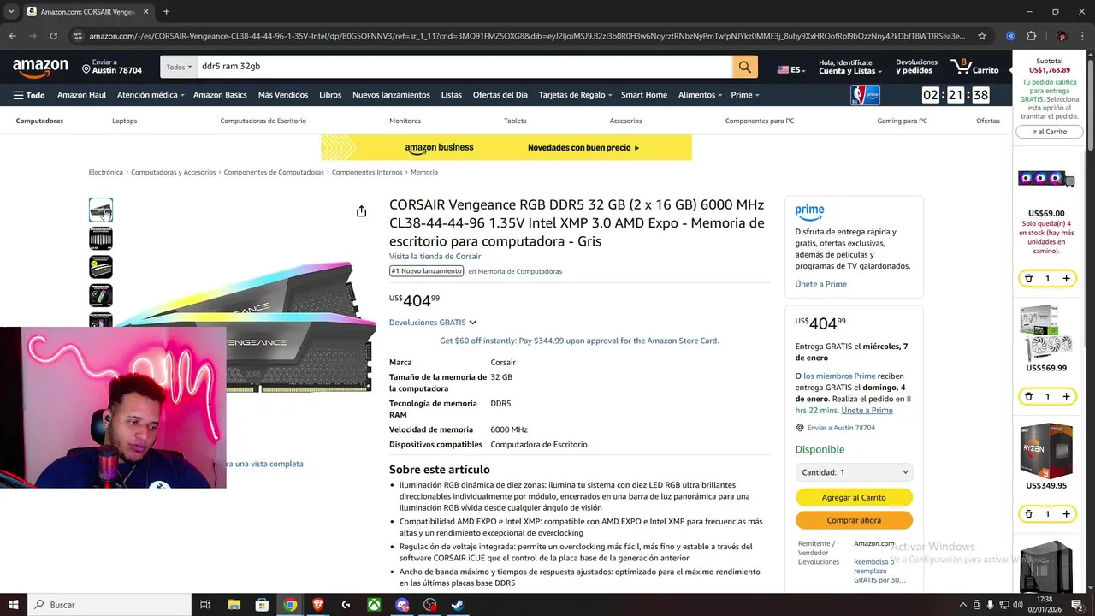Expand the Devoluciones GRATIS chevron
Image resolution: width=1095 pixels, height=616 pixels.
(472, 323)
